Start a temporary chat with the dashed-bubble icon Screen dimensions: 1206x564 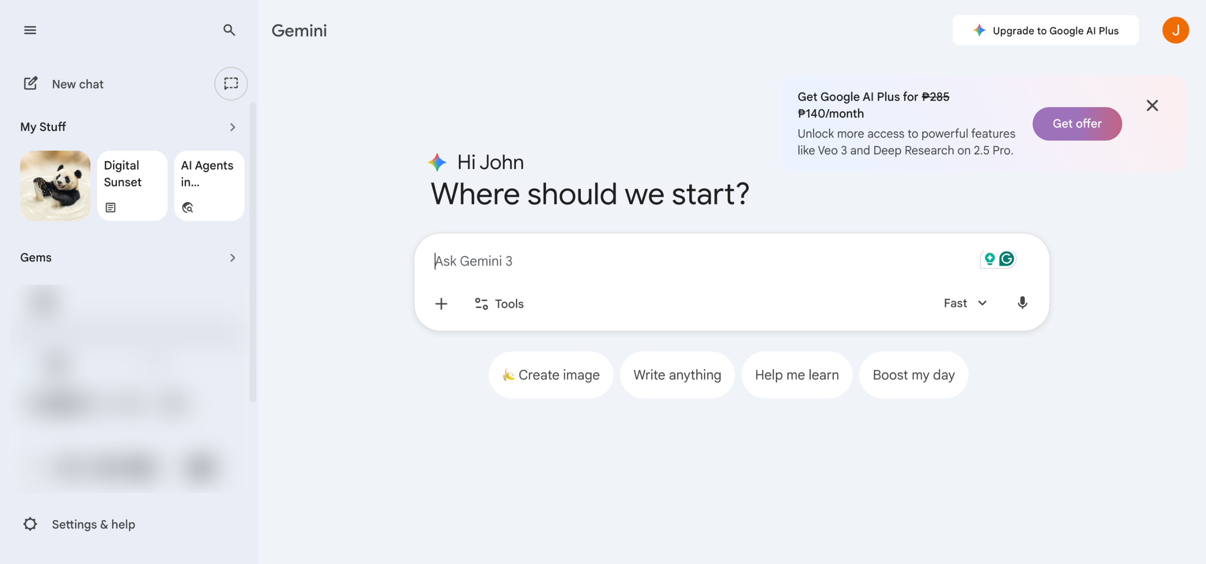231,84
